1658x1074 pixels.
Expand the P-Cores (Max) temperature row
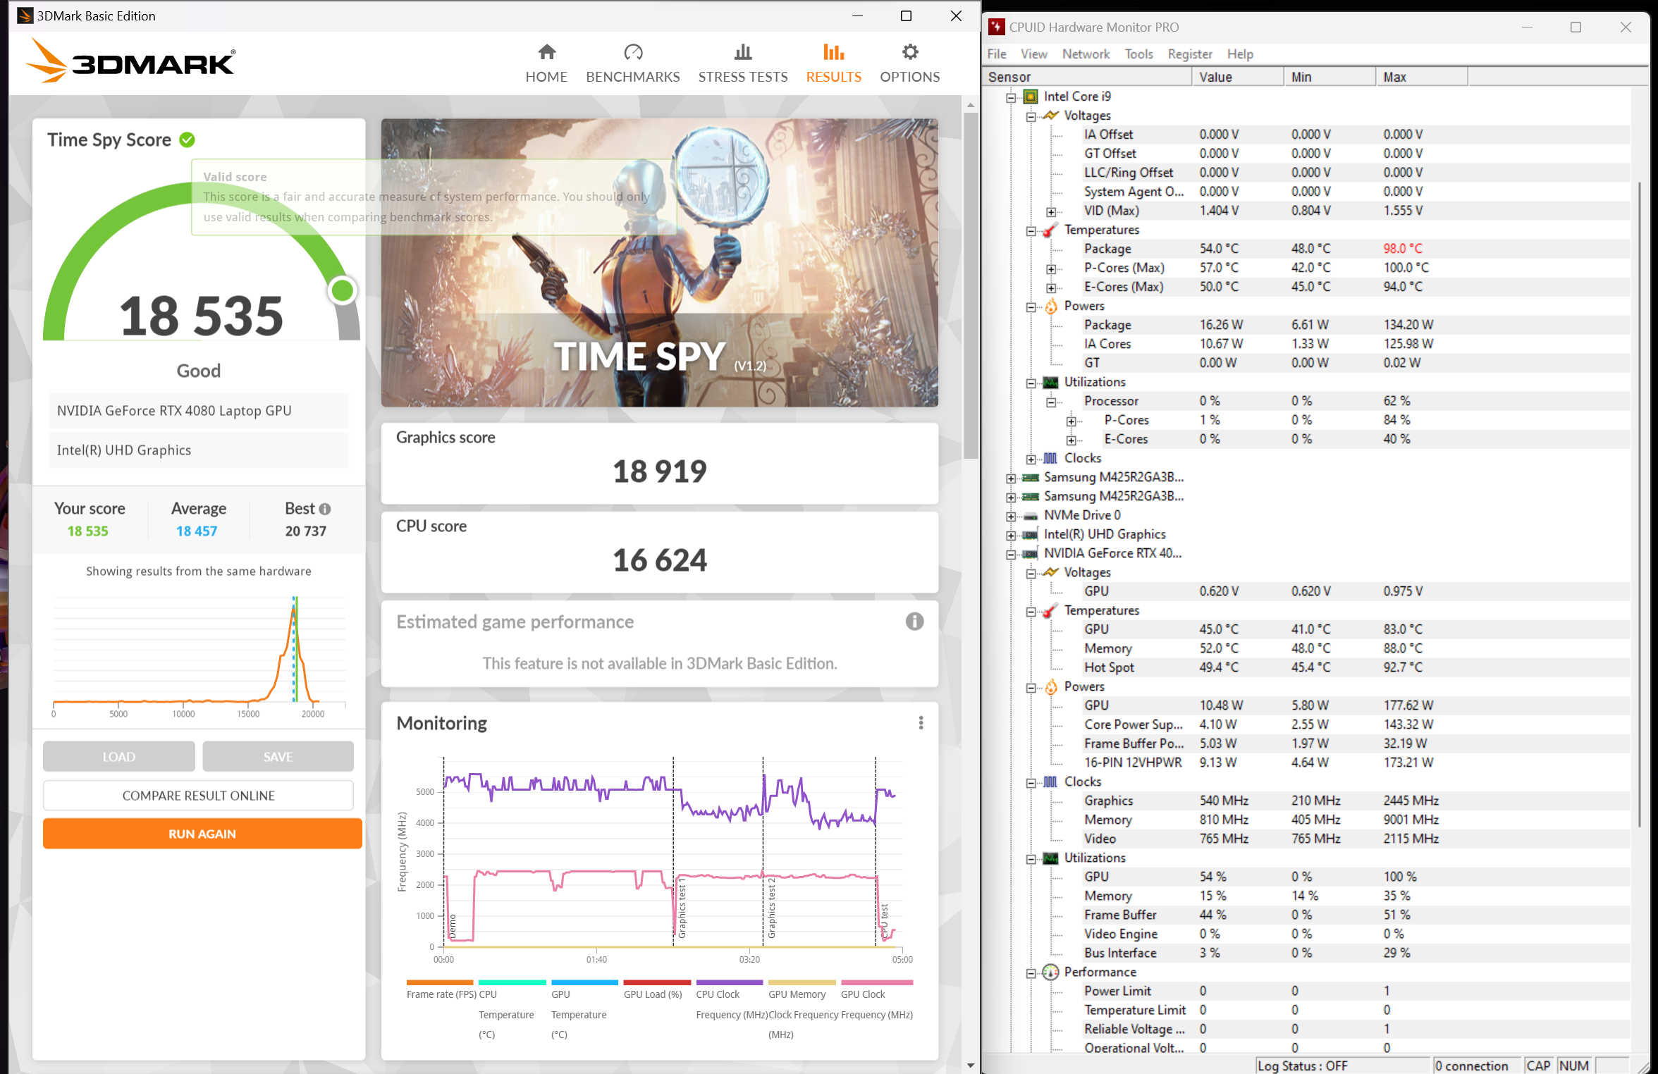point(1051,268)
